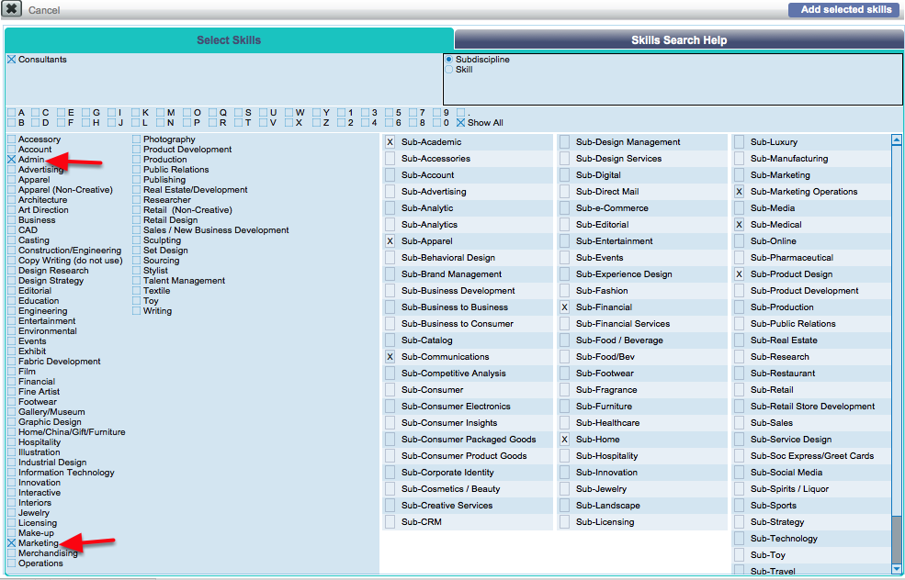Uncheck the Sub-Academic checkbox

[390, 142]
